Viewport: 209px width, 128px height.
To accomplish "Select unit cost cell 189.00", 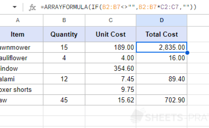I will click(x=111, y=47).
